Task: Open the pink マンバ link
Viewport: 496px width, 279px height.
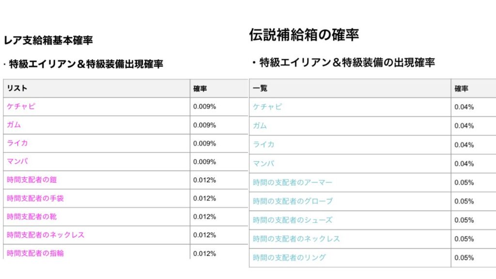Action: click(17, 161)
